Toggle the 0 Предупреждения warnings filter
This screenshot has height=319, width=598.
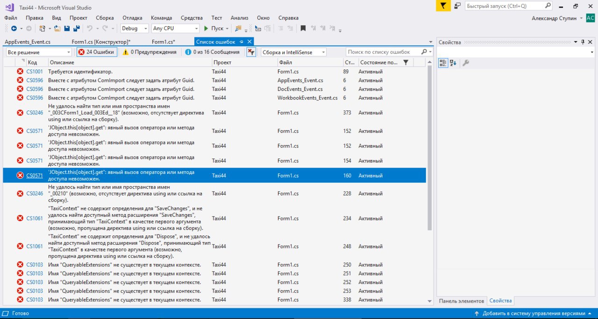point(149,52)
